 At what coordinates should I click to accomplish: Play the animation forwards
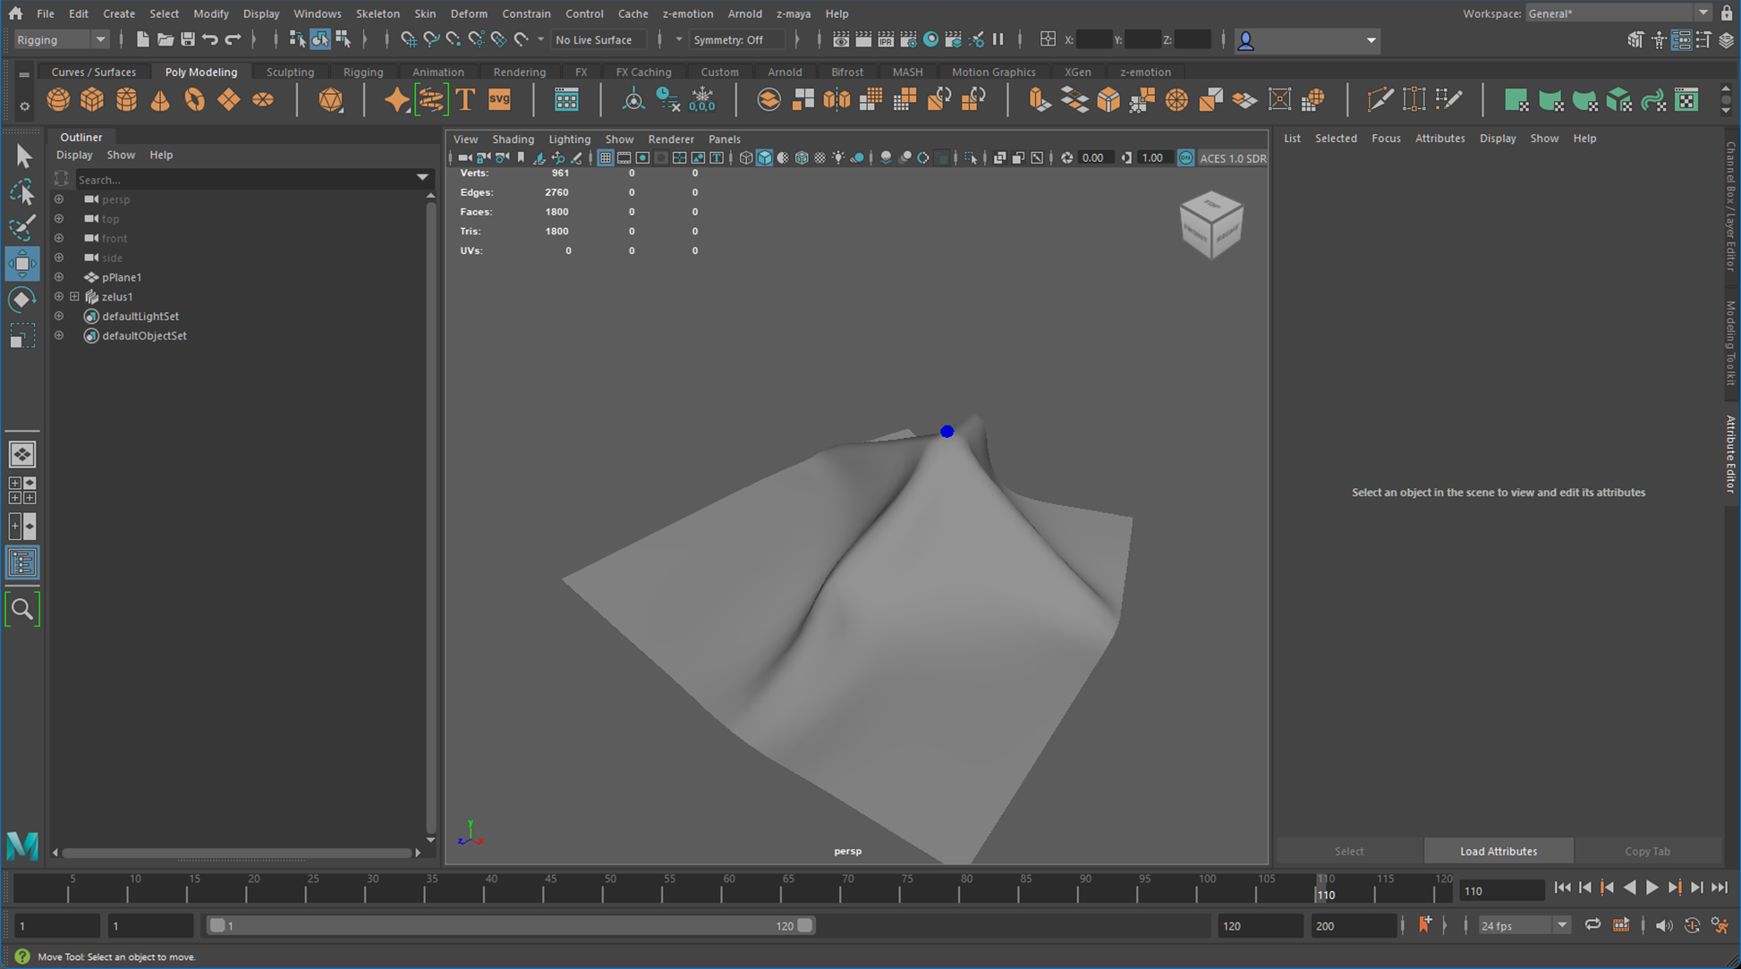pyautogui.click(x=1652, y=888)
